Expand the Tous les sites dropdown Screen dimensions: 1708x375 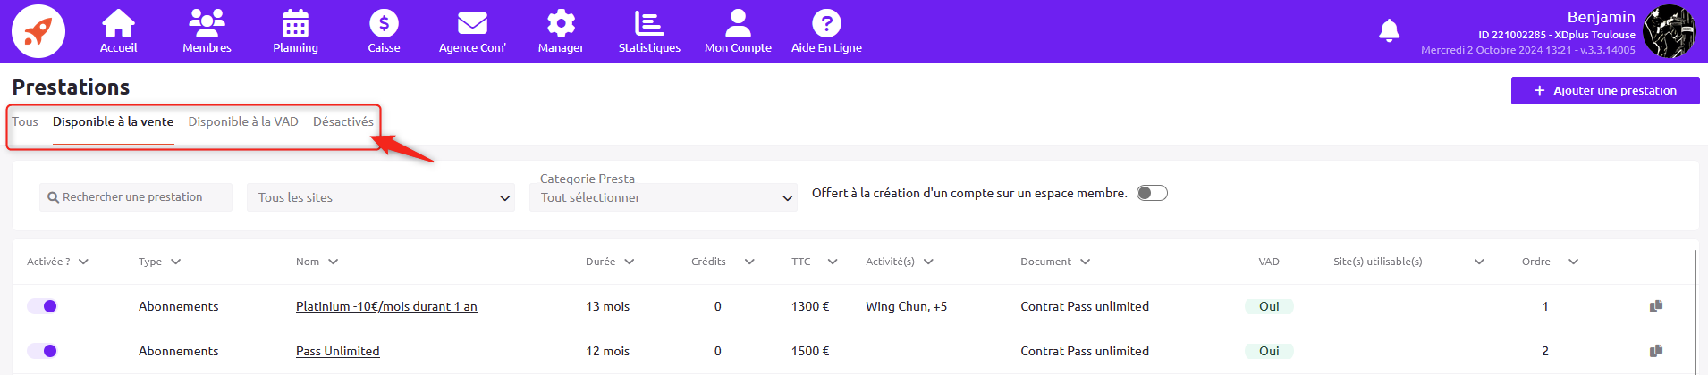pyautogui.click(x=381, y=197)
